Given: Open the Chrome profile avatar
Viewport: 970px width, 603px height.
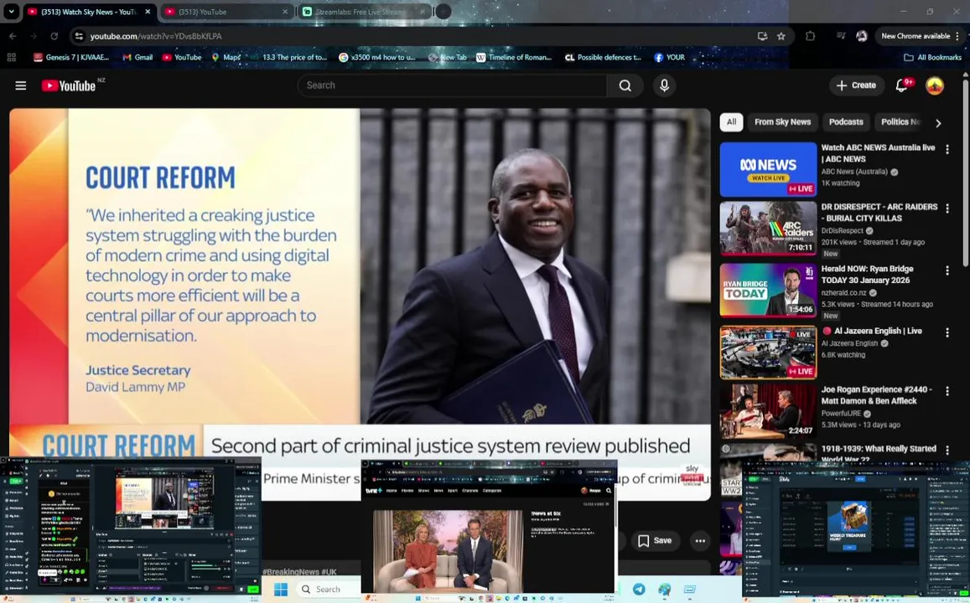Looking at the screenshot, I should (861, 36).
